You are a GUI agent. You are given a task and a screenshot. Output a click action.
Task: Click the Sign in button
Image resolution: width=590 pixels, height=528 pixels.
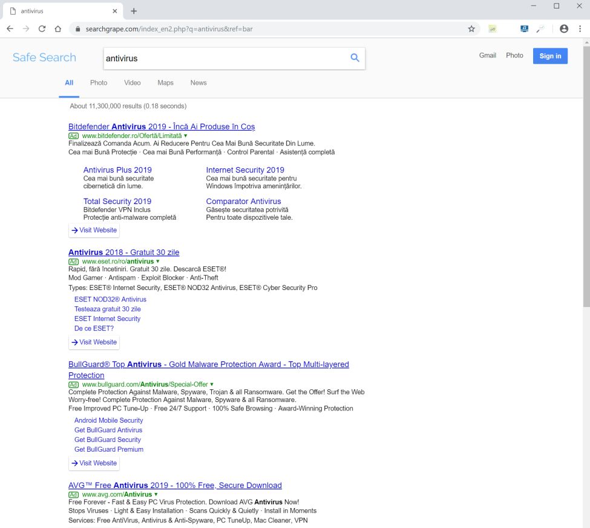[x=550, y=56]
